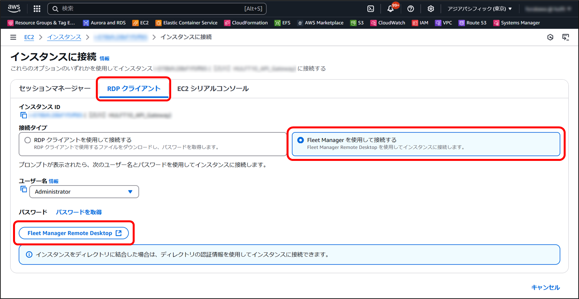Copy the instance ID with the copy icon

pos(23,115)
